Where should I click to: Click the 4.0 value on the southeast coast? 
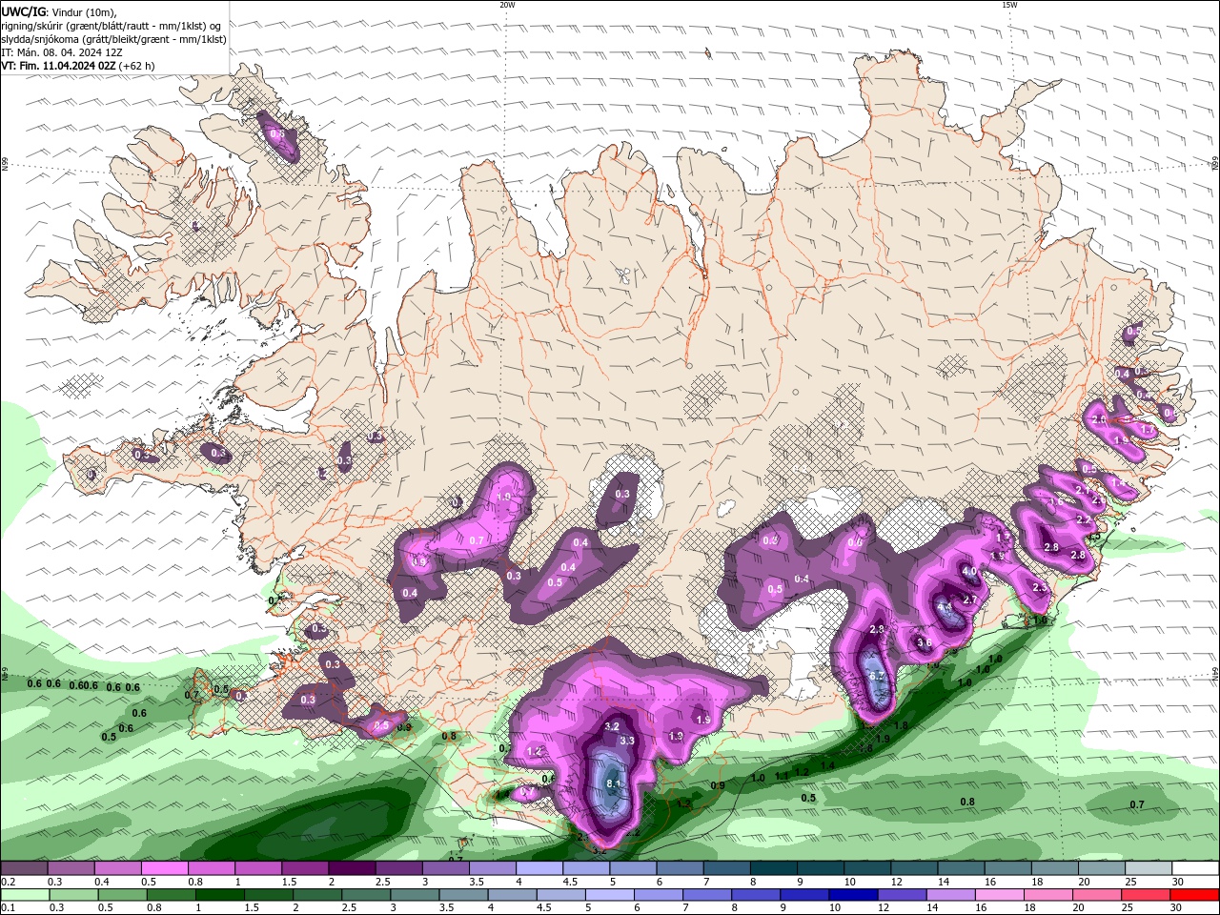[969, 571]
